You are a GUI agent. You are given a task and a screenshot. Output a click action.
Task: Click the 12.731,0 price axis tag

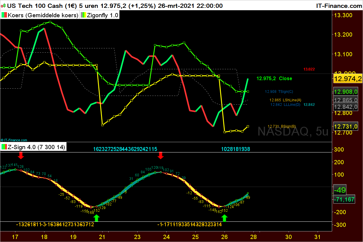point(346,126)
